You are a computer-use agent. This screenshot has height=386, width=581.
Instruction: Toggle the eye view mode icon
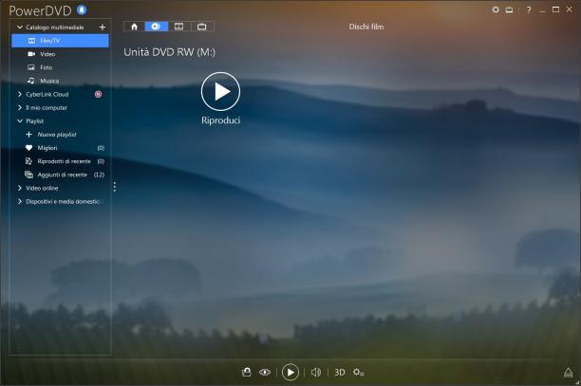pyautogui.click(x=265, y=372)
